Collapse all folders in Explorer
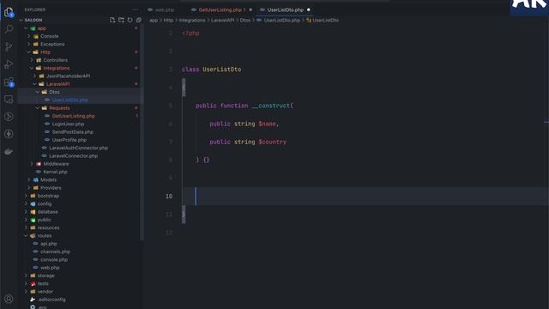The width and height of the screenshot is (549, 309). 139,20
